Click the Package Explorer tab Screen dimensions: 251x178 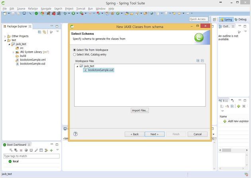(17, 26)
